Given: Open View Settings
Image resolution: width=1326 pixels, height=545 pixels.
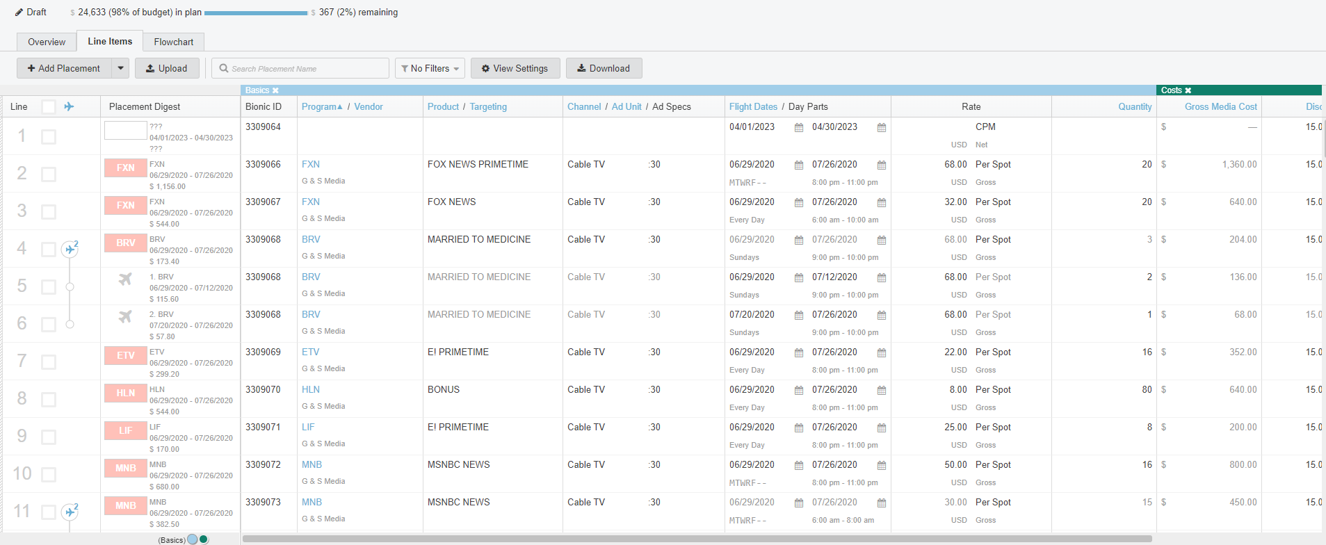Looking at the screenshot, I should click(515, 68).
